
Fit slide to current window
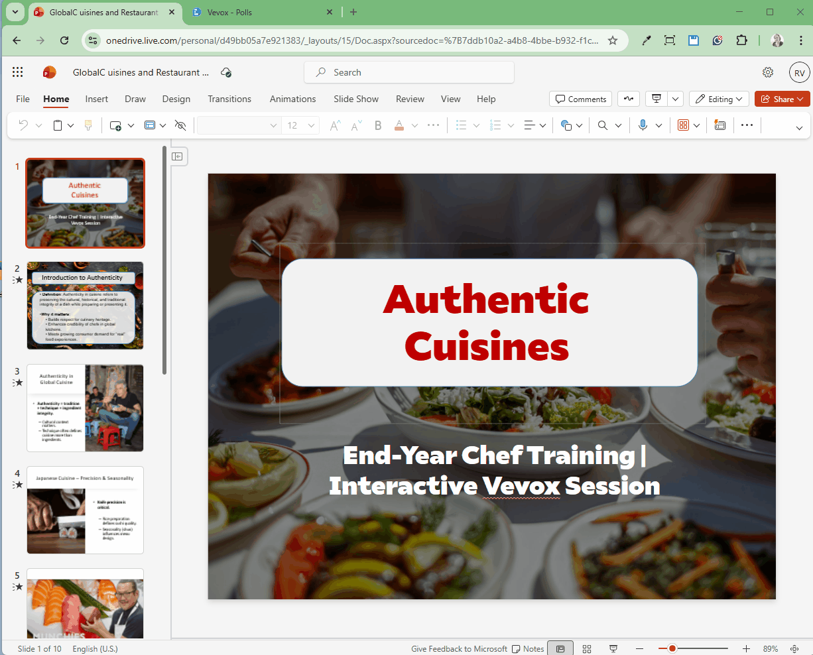[x=795, y=648]
